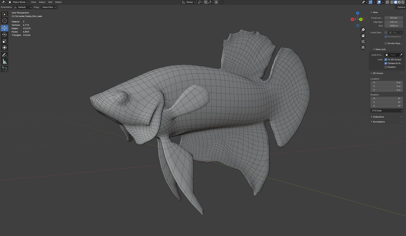Select the Select Box tool
Image resolution: width=406 pixels, height=236 pixels.
point(5,14)
